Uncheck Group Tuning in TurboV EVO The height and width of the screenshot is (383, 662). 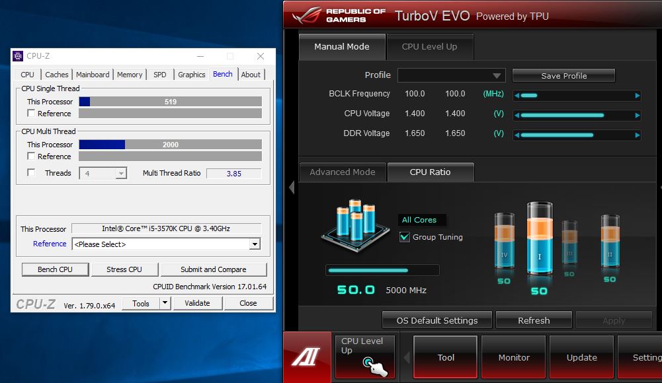click(405, 237)
